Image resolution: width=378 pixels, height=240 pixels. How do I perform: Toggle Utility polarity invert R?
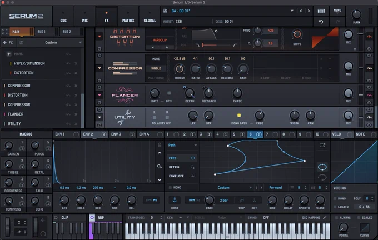tap(167, 117)
